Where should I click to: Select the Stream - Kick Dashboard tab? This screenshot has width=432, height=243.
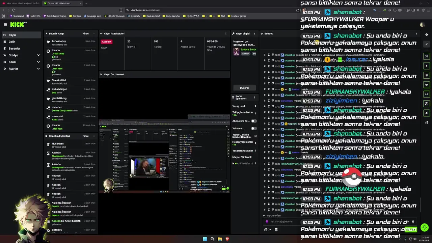point(62,3)
